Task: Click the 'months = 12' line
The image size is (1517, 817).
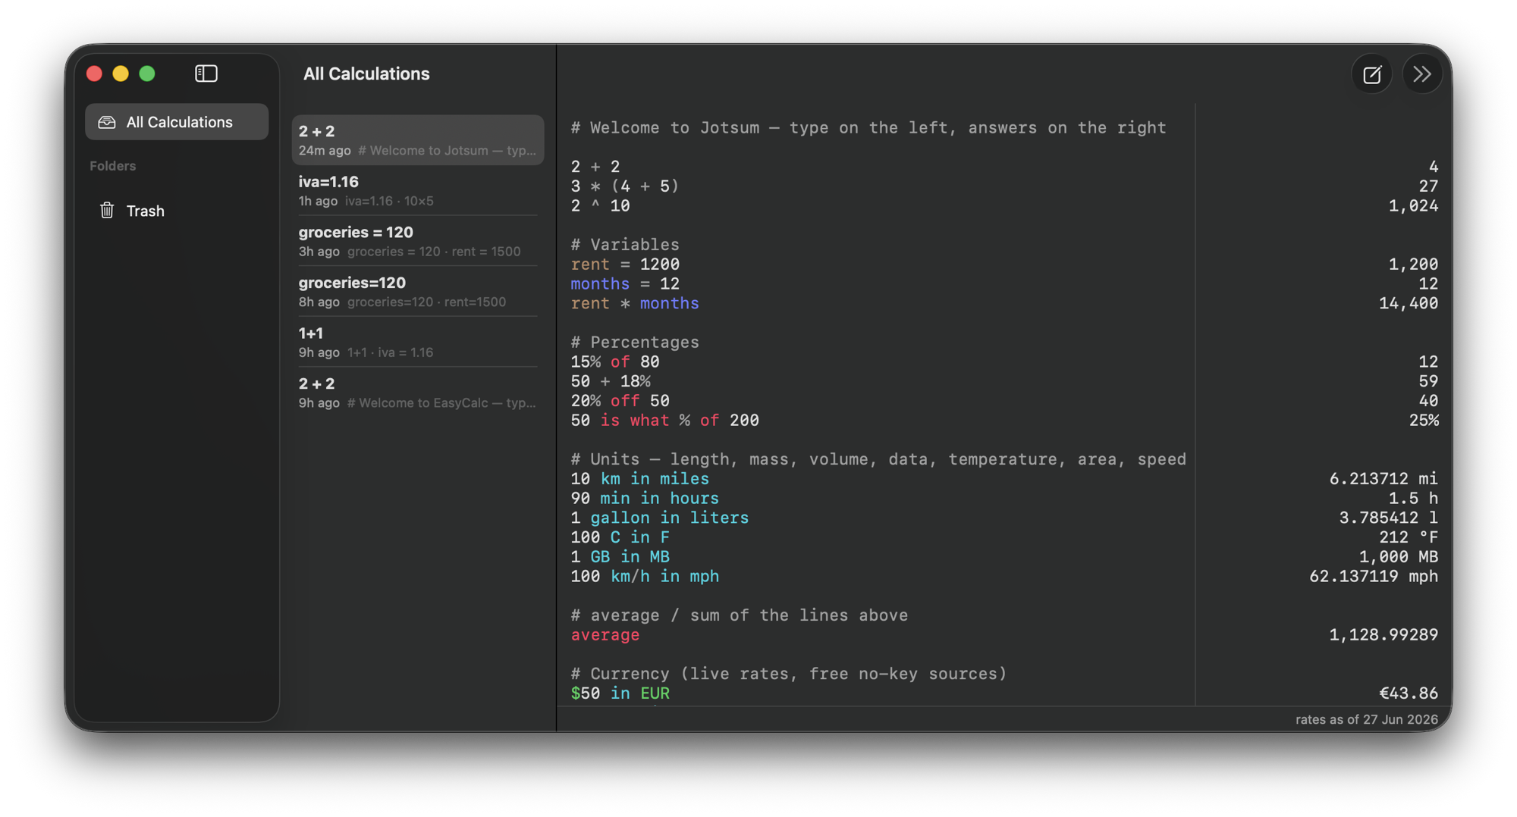Action: point(625,283)
